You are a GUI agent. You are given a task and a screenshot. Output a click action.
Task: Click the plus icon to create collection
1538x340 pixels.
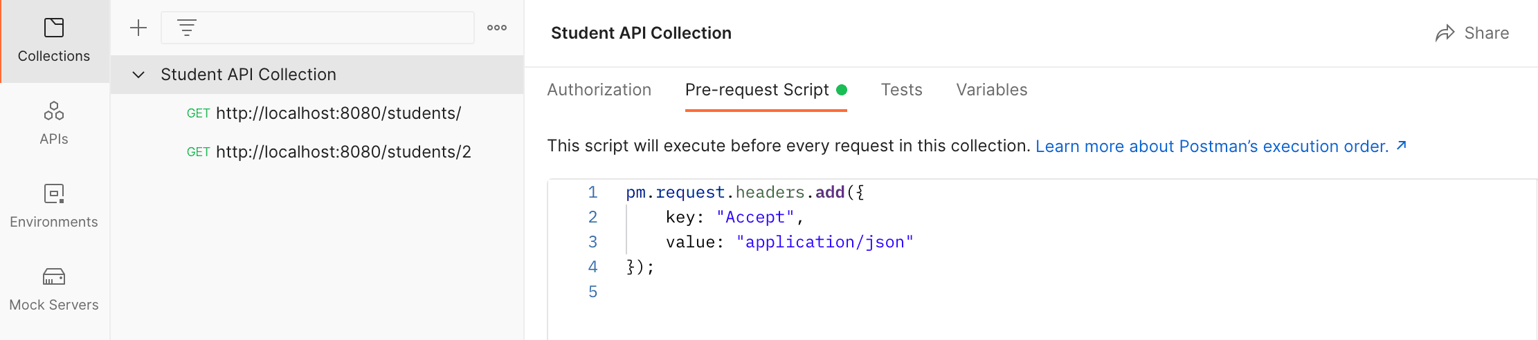(x=138, y=28)
